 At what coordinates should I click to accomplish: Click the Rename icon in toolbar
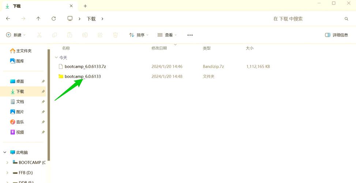(x=85, y=35)
